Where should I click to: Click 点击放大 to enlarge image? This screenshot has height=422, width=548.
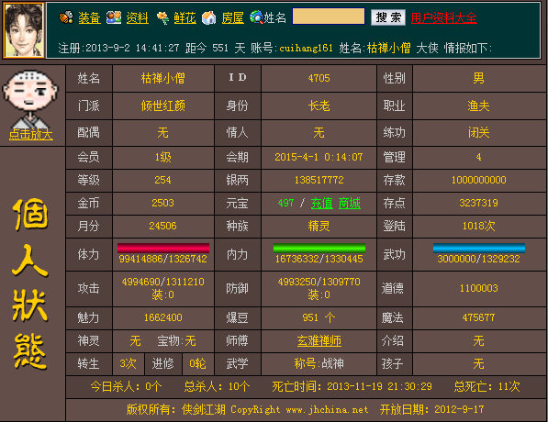pos(31,135)
